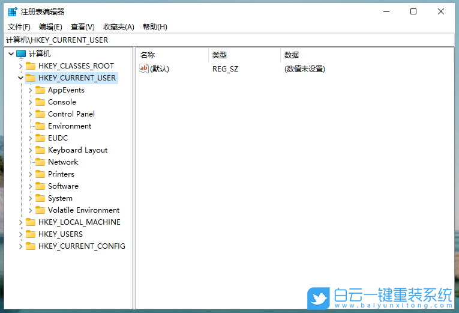459x313 pixels.
Task: Close the Registry Editor window
Action: click(x=441, y=12)
